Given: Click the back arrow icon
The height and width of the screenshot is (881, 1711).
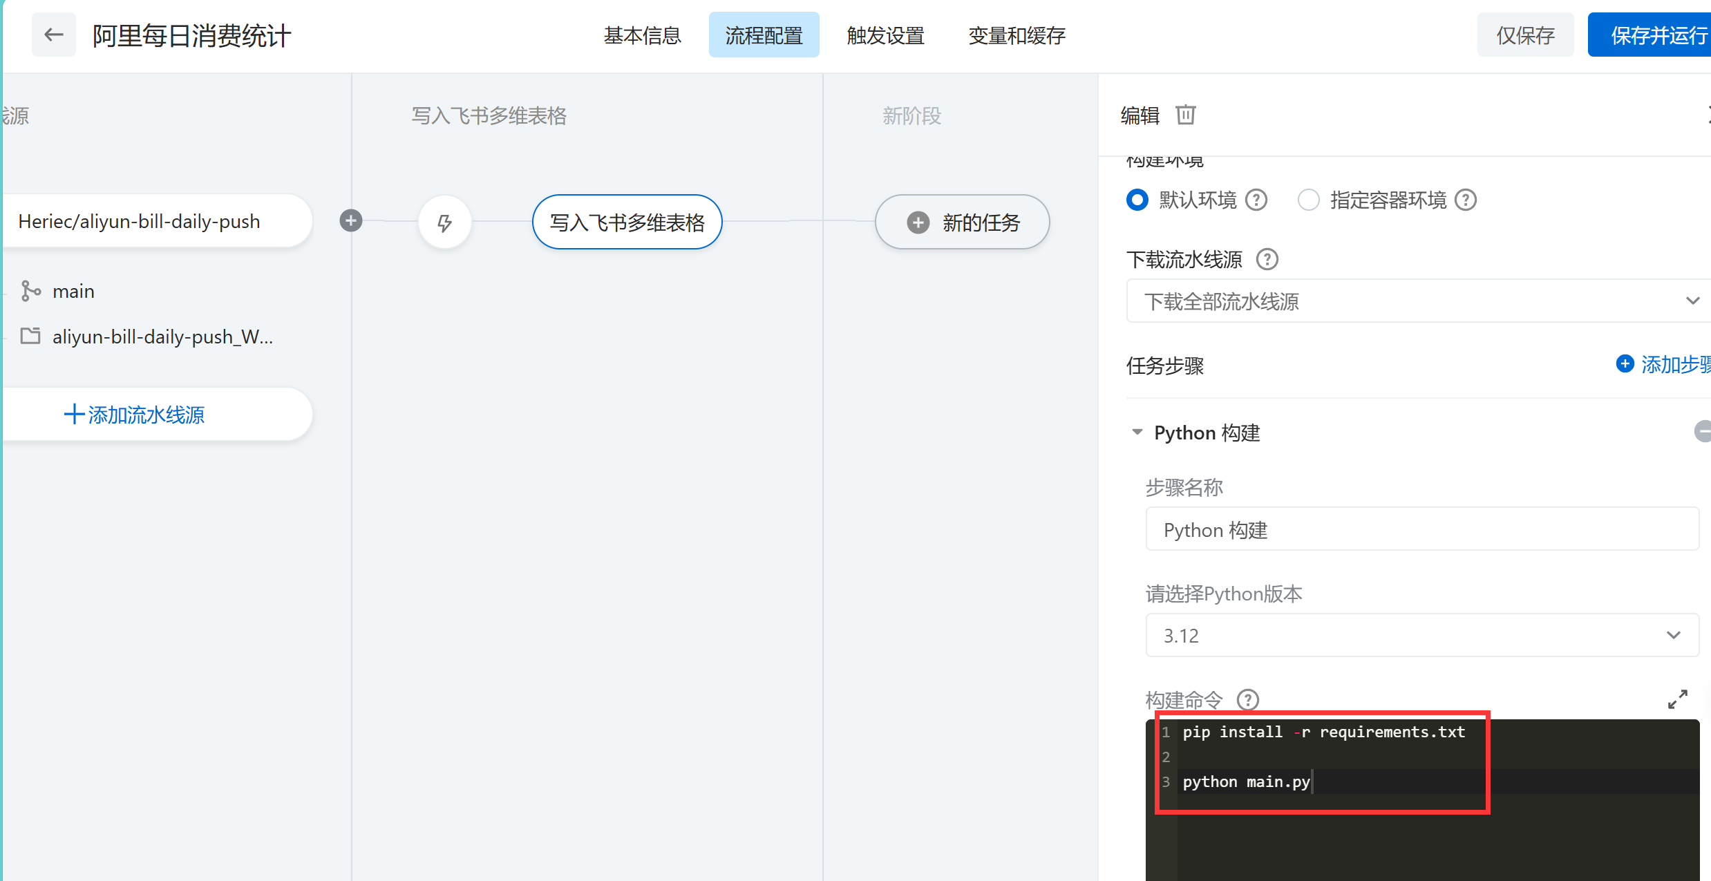Looking at the screenshot, I should click(53, 35).
